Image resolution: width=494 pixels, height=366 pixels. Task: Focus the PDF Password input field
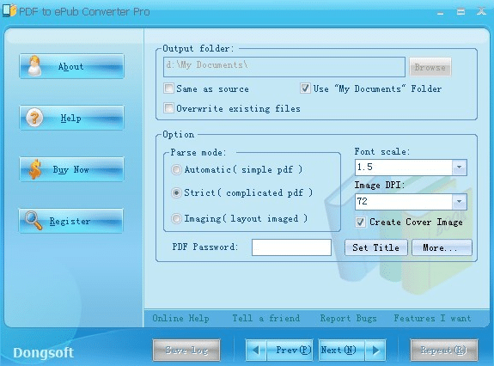pos(291,247)
